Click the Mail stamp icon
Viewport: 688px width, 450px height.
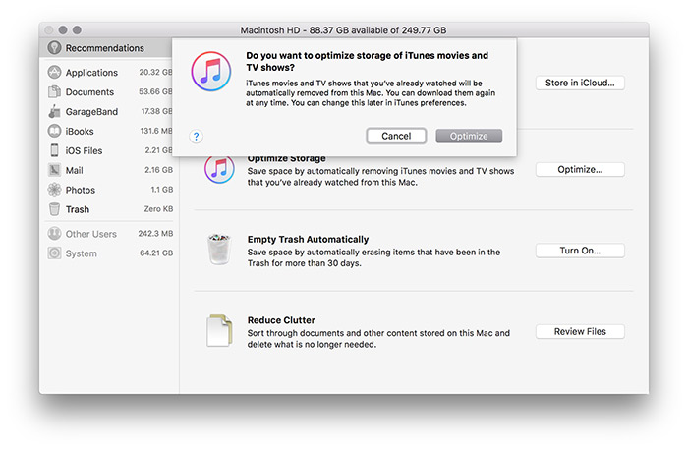(x=54, y=170)
